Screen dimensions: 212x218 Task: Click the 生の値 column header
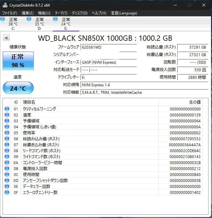pos(180,102)
